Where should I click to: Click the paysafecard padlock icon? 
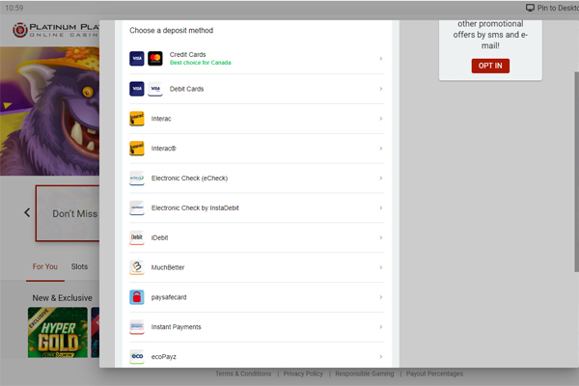point(137,297)
